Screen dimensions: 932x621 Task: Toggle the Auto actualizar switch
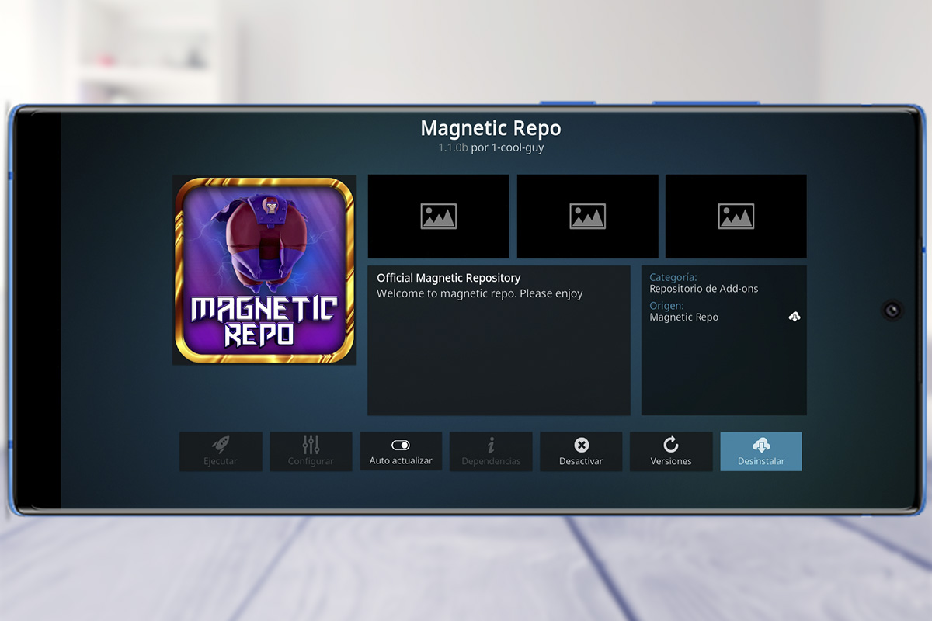click(x=401, y=451)
